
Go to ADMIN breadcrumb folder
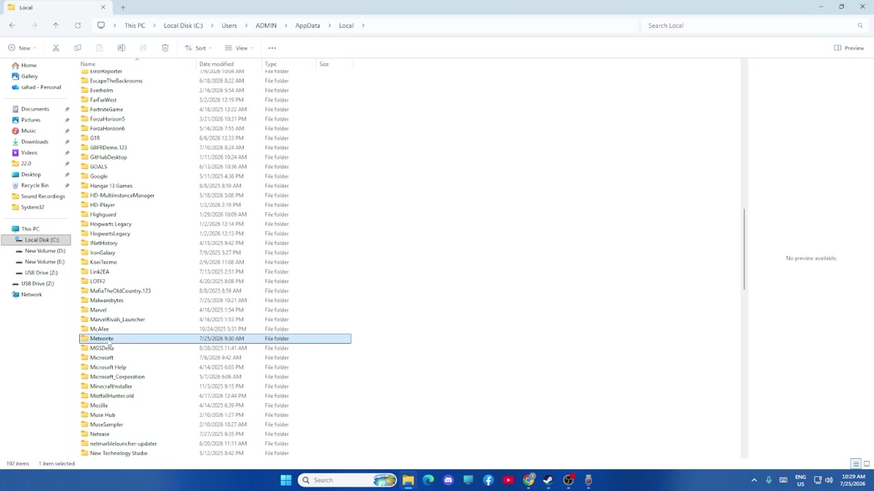266,25
